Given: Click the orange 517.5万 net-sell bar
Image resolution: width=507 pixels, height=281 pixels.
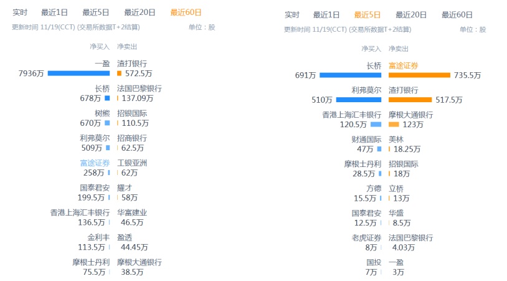Looking at the screenshot, I should click(410, 100).
